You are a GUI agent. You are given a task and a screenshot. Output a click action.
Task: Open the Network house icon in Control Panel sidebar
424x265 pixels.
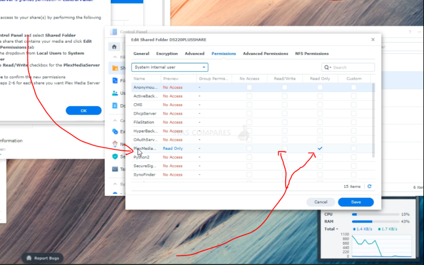click(115, 144)
